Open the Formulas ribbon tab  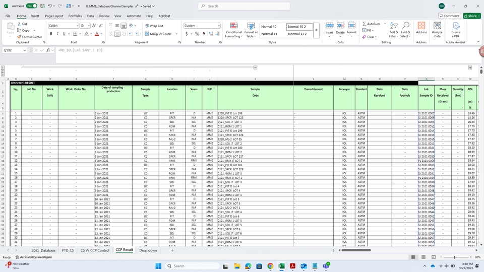click(x=75, y=16)
